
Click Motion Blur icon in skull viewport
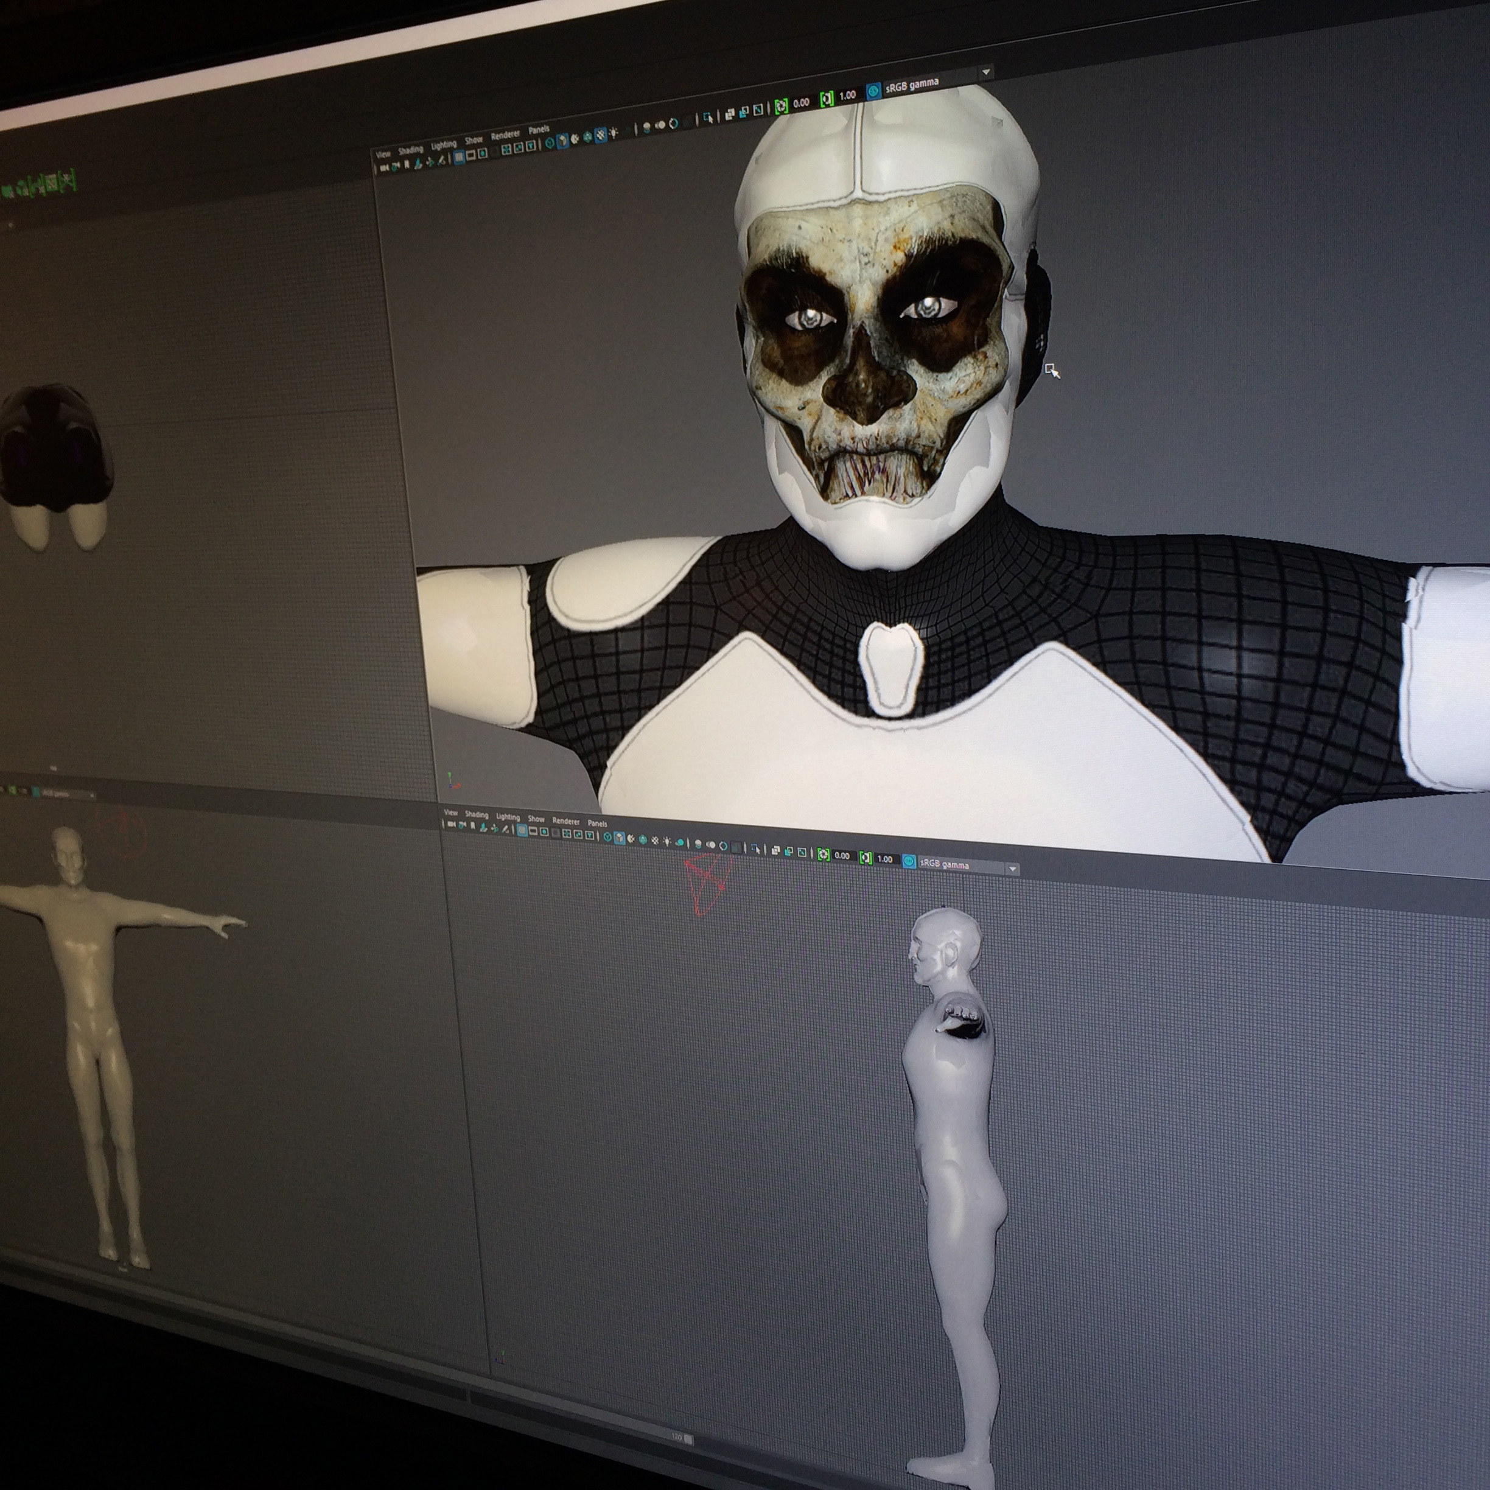(660, 125)
